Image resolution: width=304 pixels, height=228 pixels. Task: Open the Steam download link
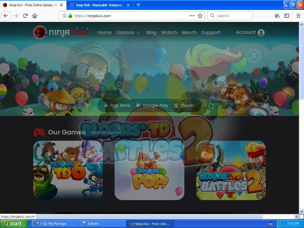coord(184,105)
